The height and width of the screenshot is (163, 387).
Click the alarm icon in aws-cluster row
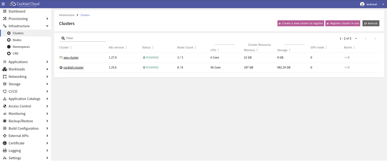(x=346, y=57)
